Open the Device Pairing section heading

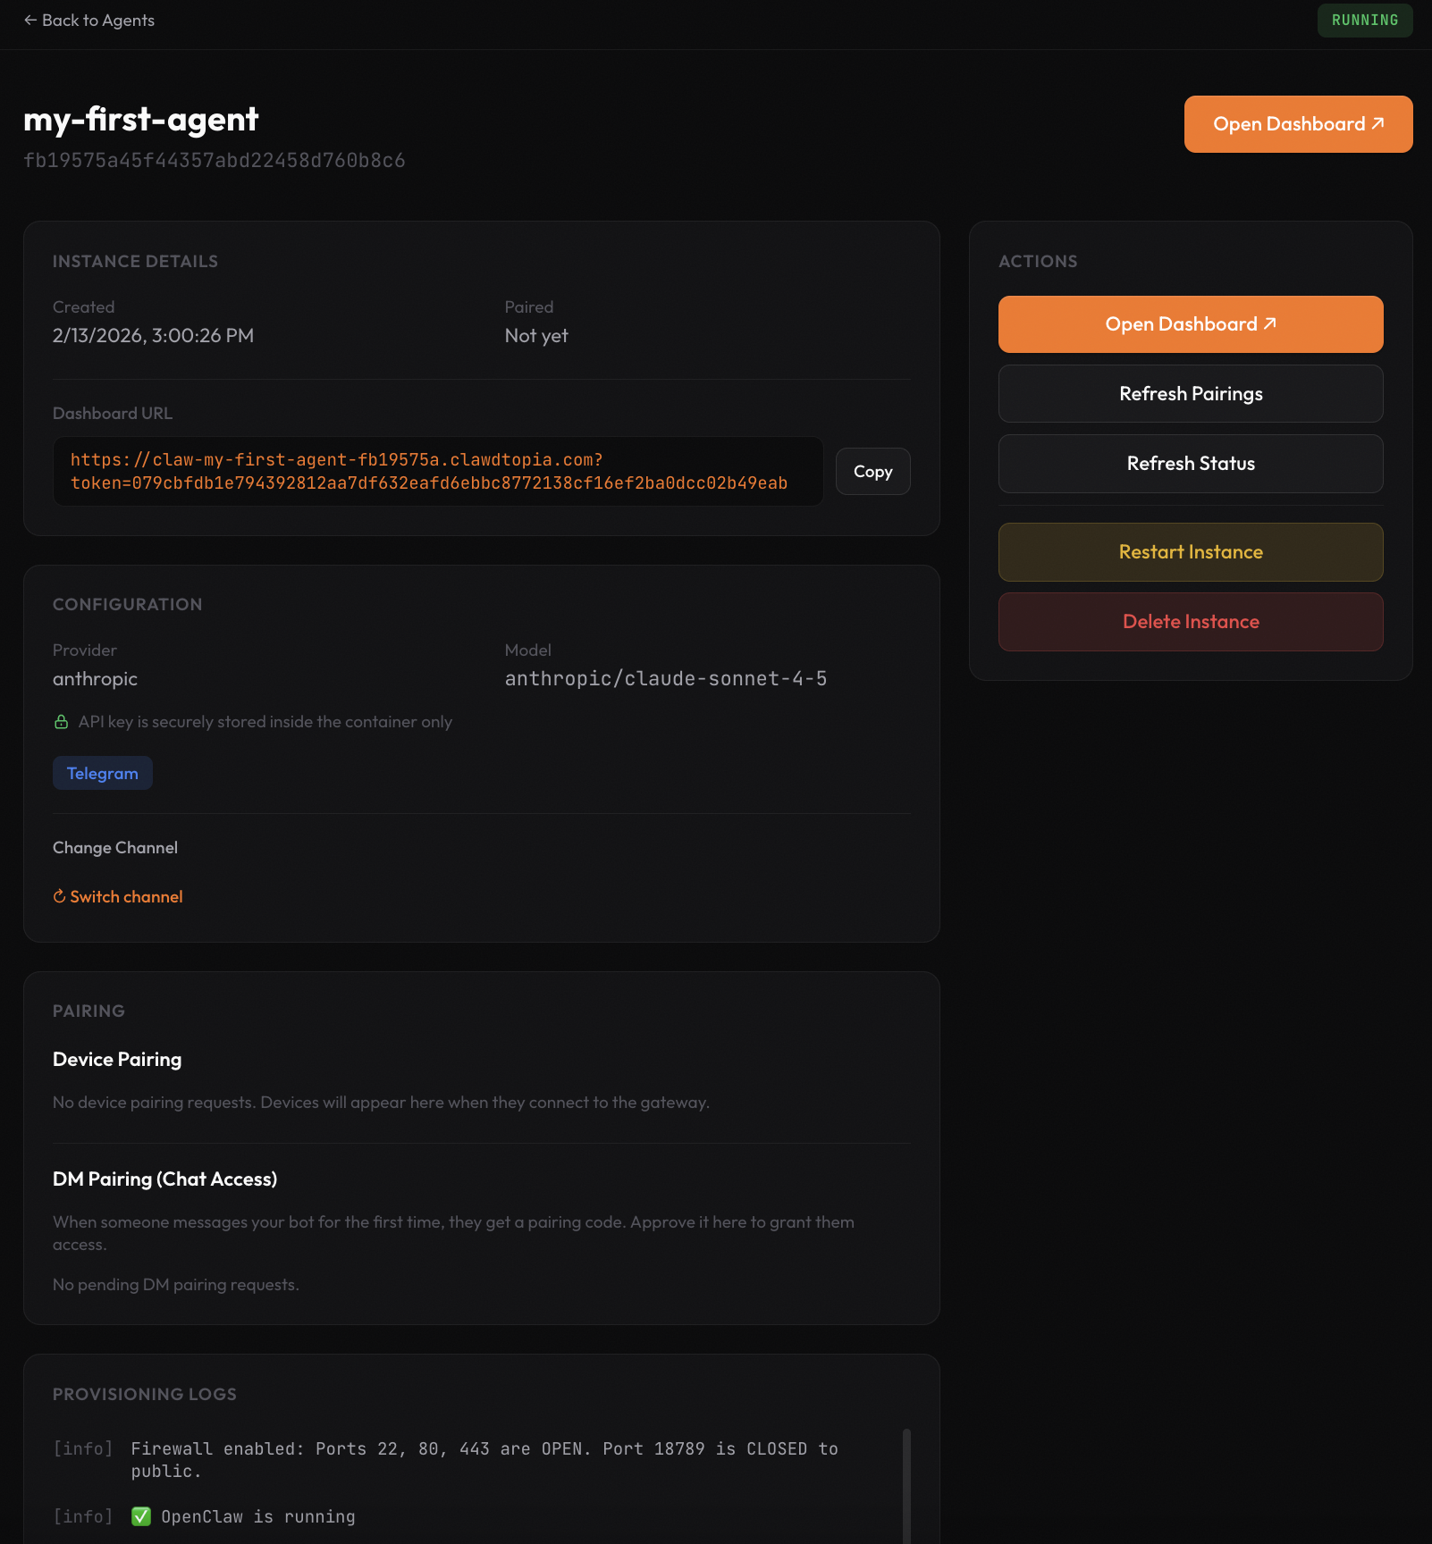[117, 1059]
